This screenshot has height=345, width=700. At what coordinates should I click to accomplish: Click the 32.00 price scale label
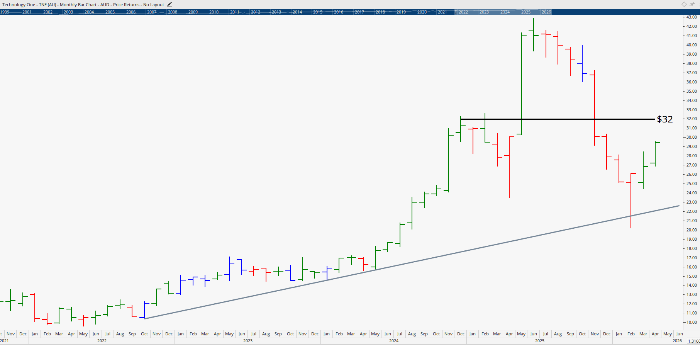click(x=692, y=119)
